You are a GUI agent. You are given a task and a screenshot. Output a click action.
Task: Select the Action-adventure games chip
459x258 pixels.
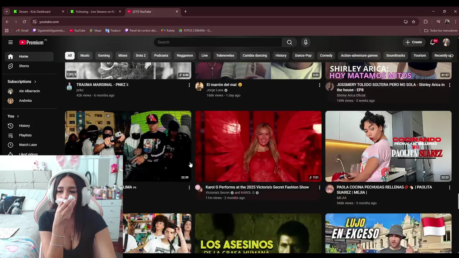[x=359, y=56]
